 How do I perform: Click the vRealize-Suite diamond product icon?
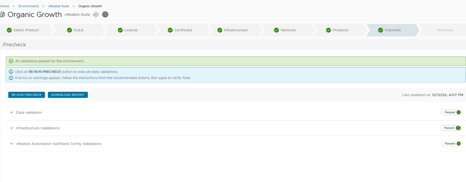tap(96, 14)
